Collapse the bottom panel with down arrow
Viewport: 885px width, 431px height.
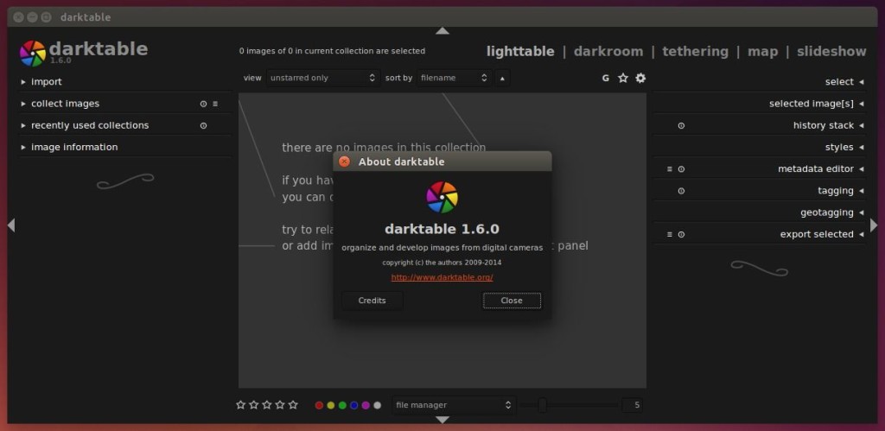click(x=442, y=420)
